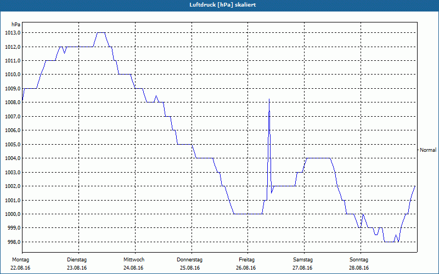Click the 1000,0 axis value

[x=13, y=214]
